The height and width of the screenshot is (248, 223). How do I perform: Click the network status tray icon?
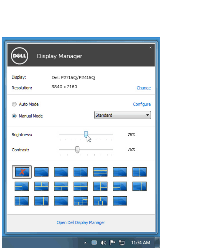point(122,243)
